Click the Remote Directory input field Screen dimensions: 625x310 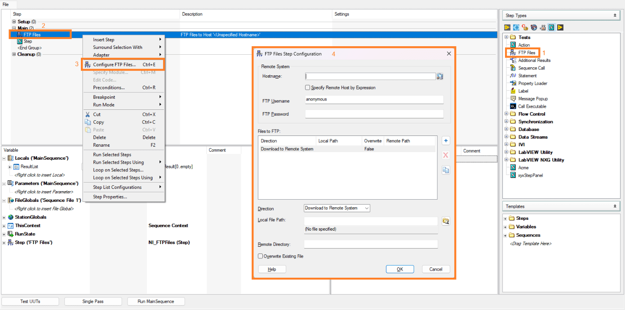[x=371, y=245]
